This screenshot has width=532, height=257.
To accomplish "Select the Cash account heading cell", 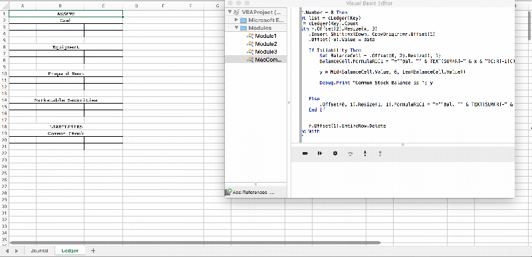I will 66,21.
